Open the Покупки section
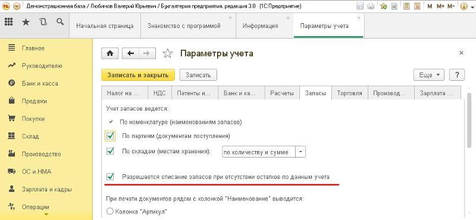This screenshot has height=220, width=476. (33, 119)
